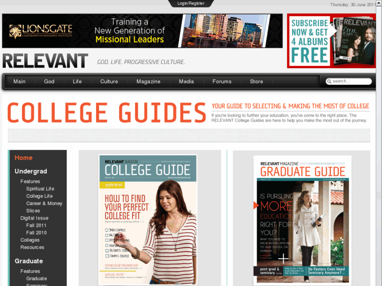Open the God menu item
The width and height of the screenshot is (382, 286).
(x=49, y=81)
